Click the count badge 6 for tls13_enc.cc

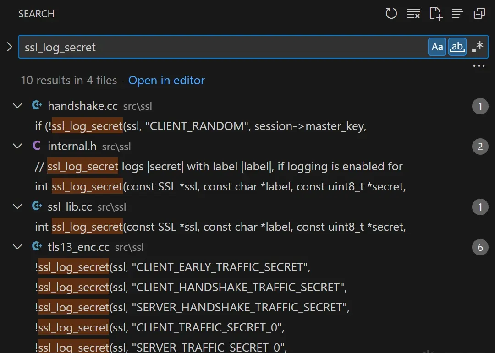point(480,247)
